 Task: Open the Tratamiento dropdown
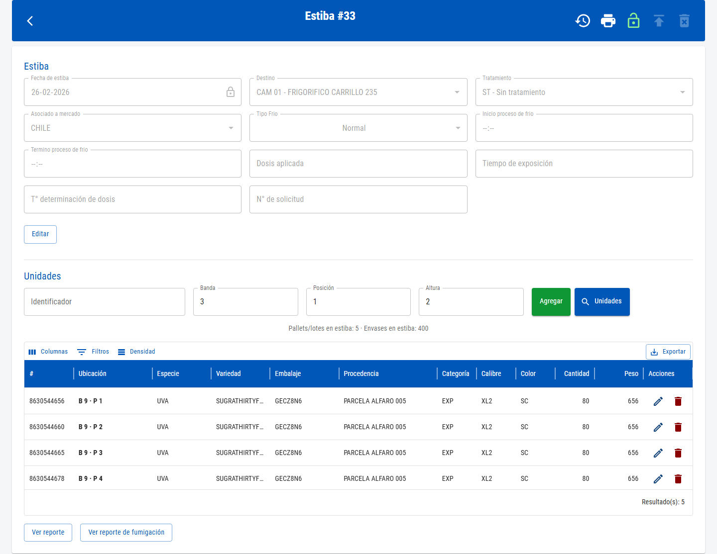tap(584, 92)
